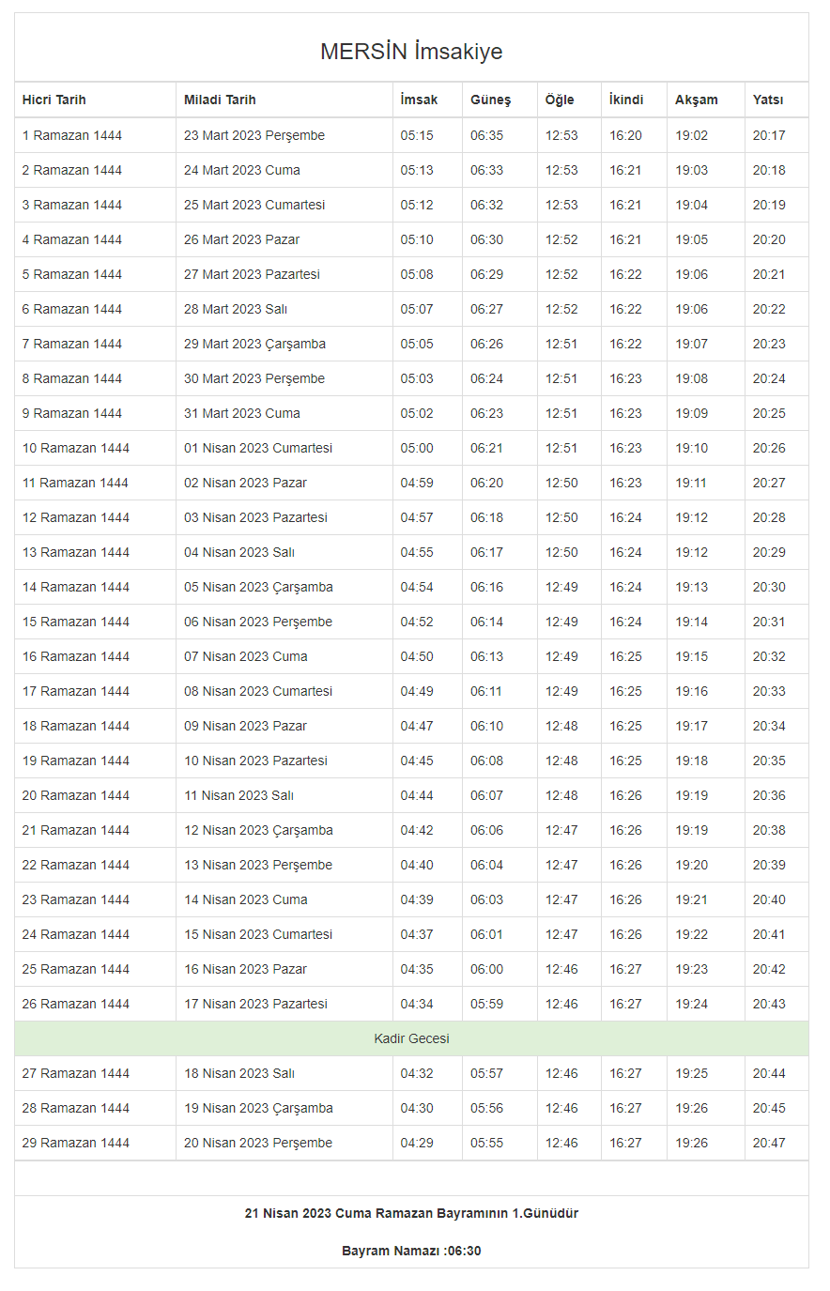
Task: Click İmsak time 05:00
Action: point(417,448)
